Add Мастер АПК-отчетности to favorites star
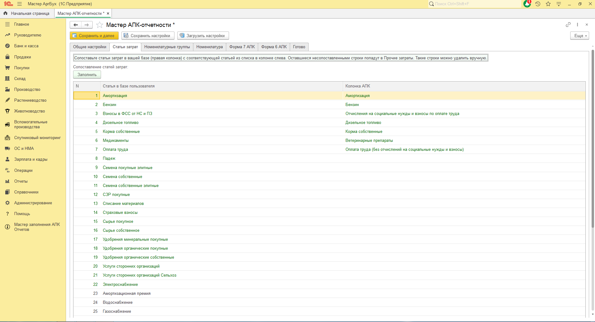This screenshot has height=322, width=595. coord(99,25)
